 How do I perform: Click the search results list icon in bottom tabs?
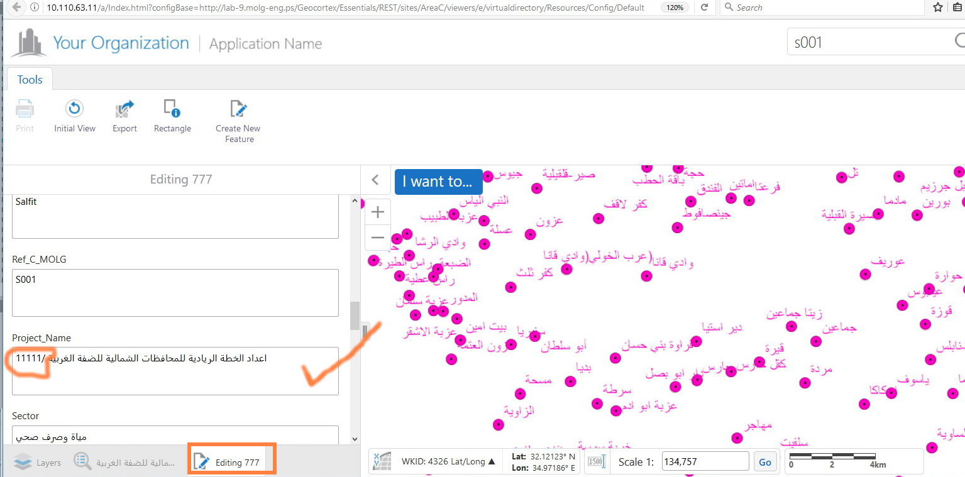click(82, 462)
